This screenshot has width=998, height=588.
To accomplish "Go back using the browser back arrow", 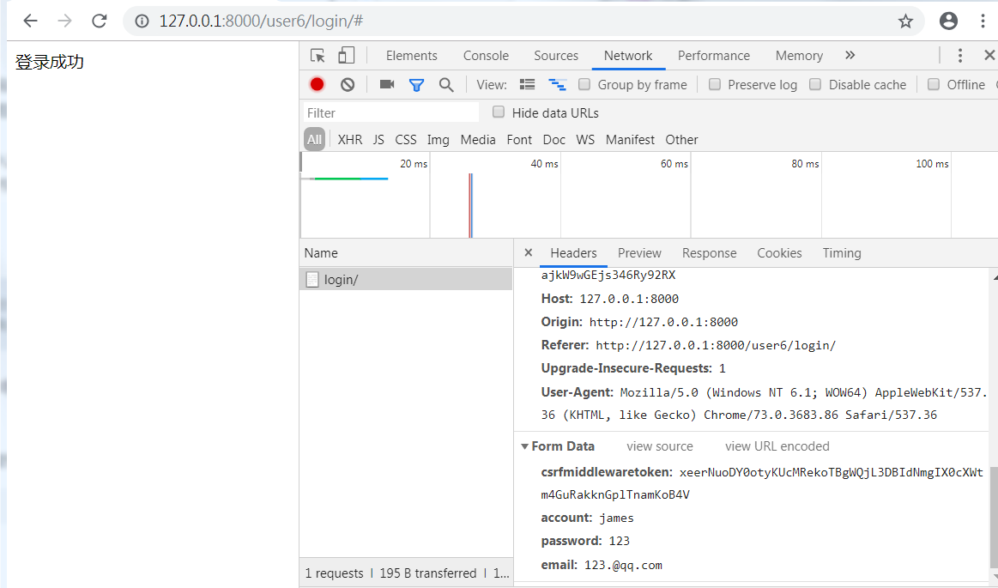I will coord(30,21).
